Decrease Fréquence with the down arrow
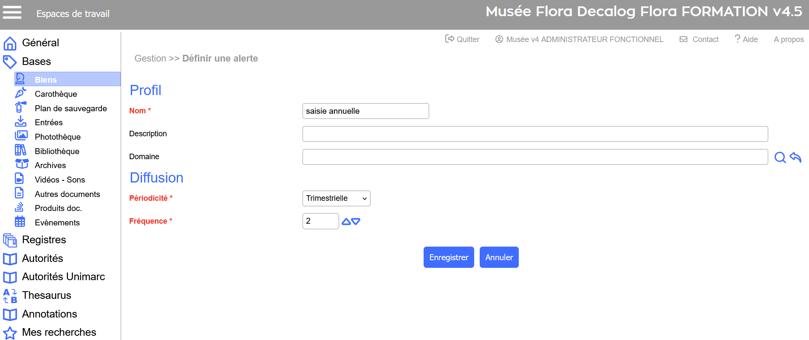The width and height of the screenshot is (809, 340). 356,222
